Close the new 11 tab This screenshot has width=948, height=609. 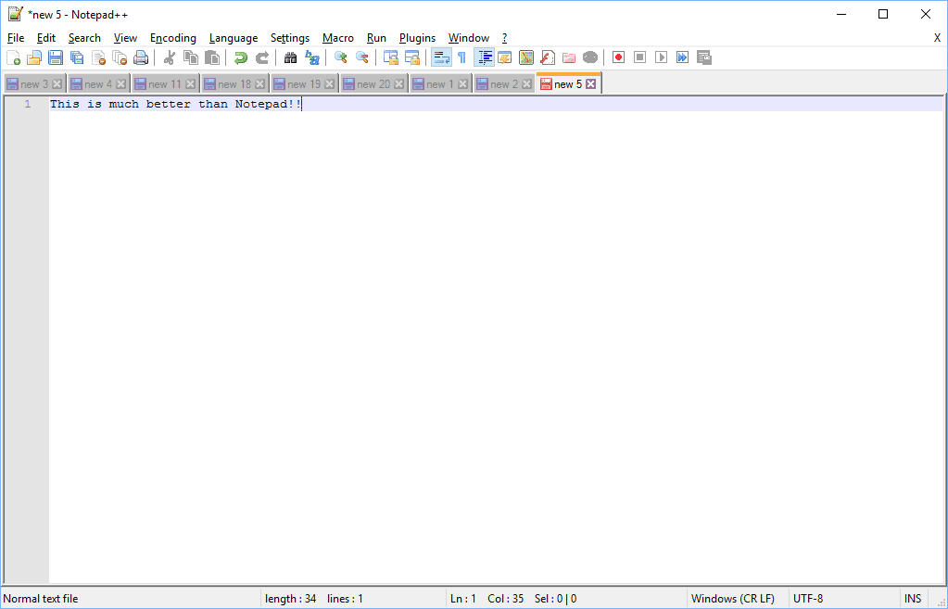(x=191, y=84)
